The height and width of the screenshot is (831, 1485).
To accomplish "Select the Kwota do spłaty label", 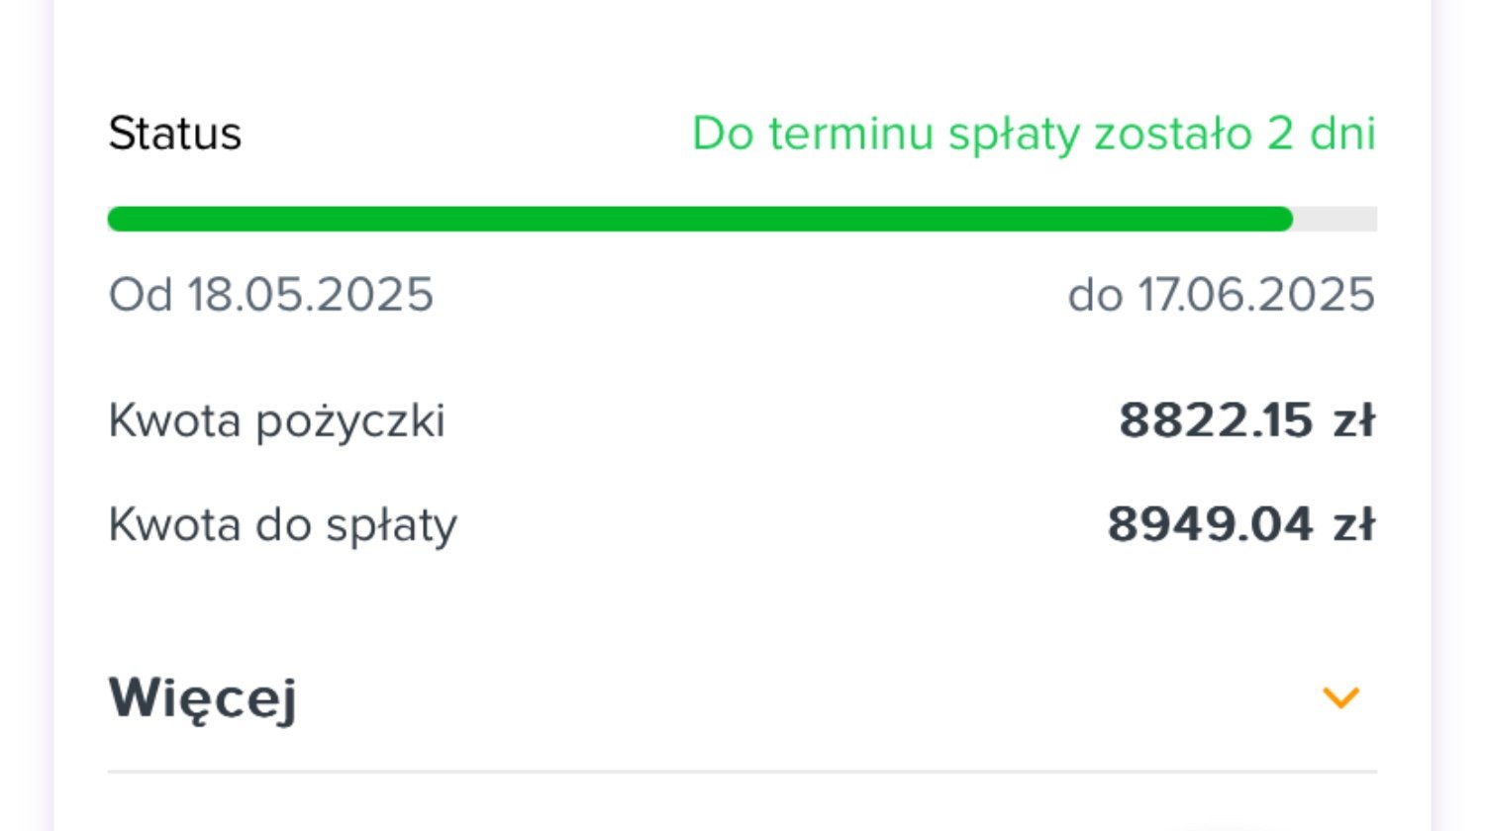I will pyautogui.click(x=282, y=525).
